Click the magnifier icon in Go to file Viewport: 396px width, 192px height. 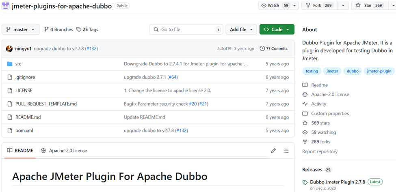coord(156,30)
